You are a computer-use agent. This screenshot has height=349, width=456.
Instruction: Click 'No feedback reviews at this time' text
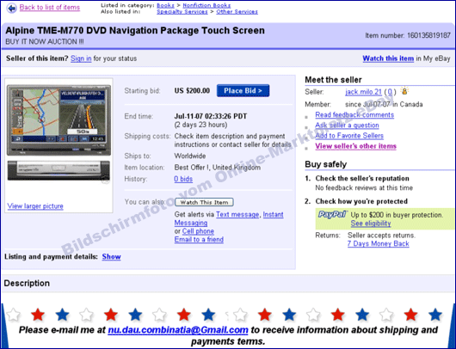coord(364,187)
